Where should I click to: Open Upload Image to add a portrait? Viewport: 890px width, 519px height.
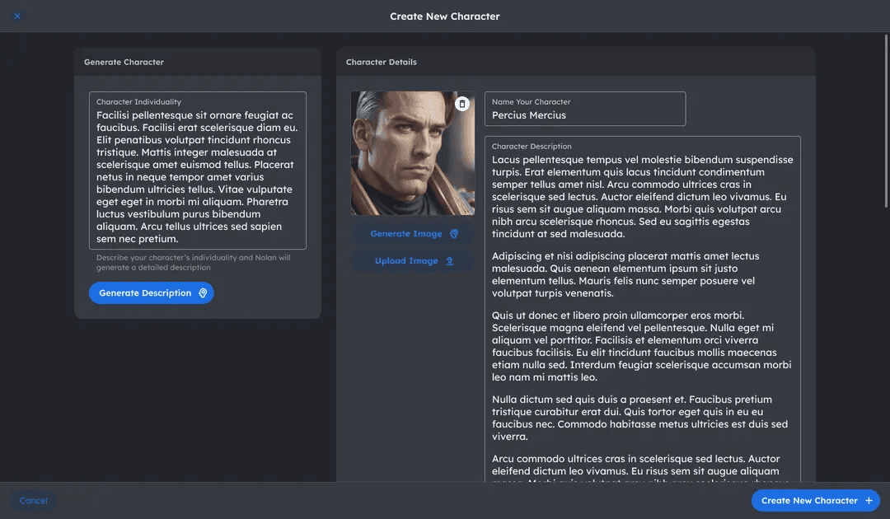[407, 261]
